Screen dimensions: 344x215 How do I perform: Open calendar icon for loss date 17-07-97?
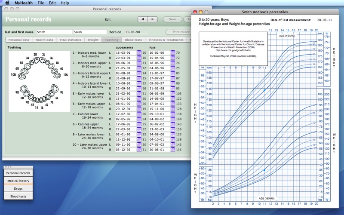pyautogui.click(x=173, y=78)
